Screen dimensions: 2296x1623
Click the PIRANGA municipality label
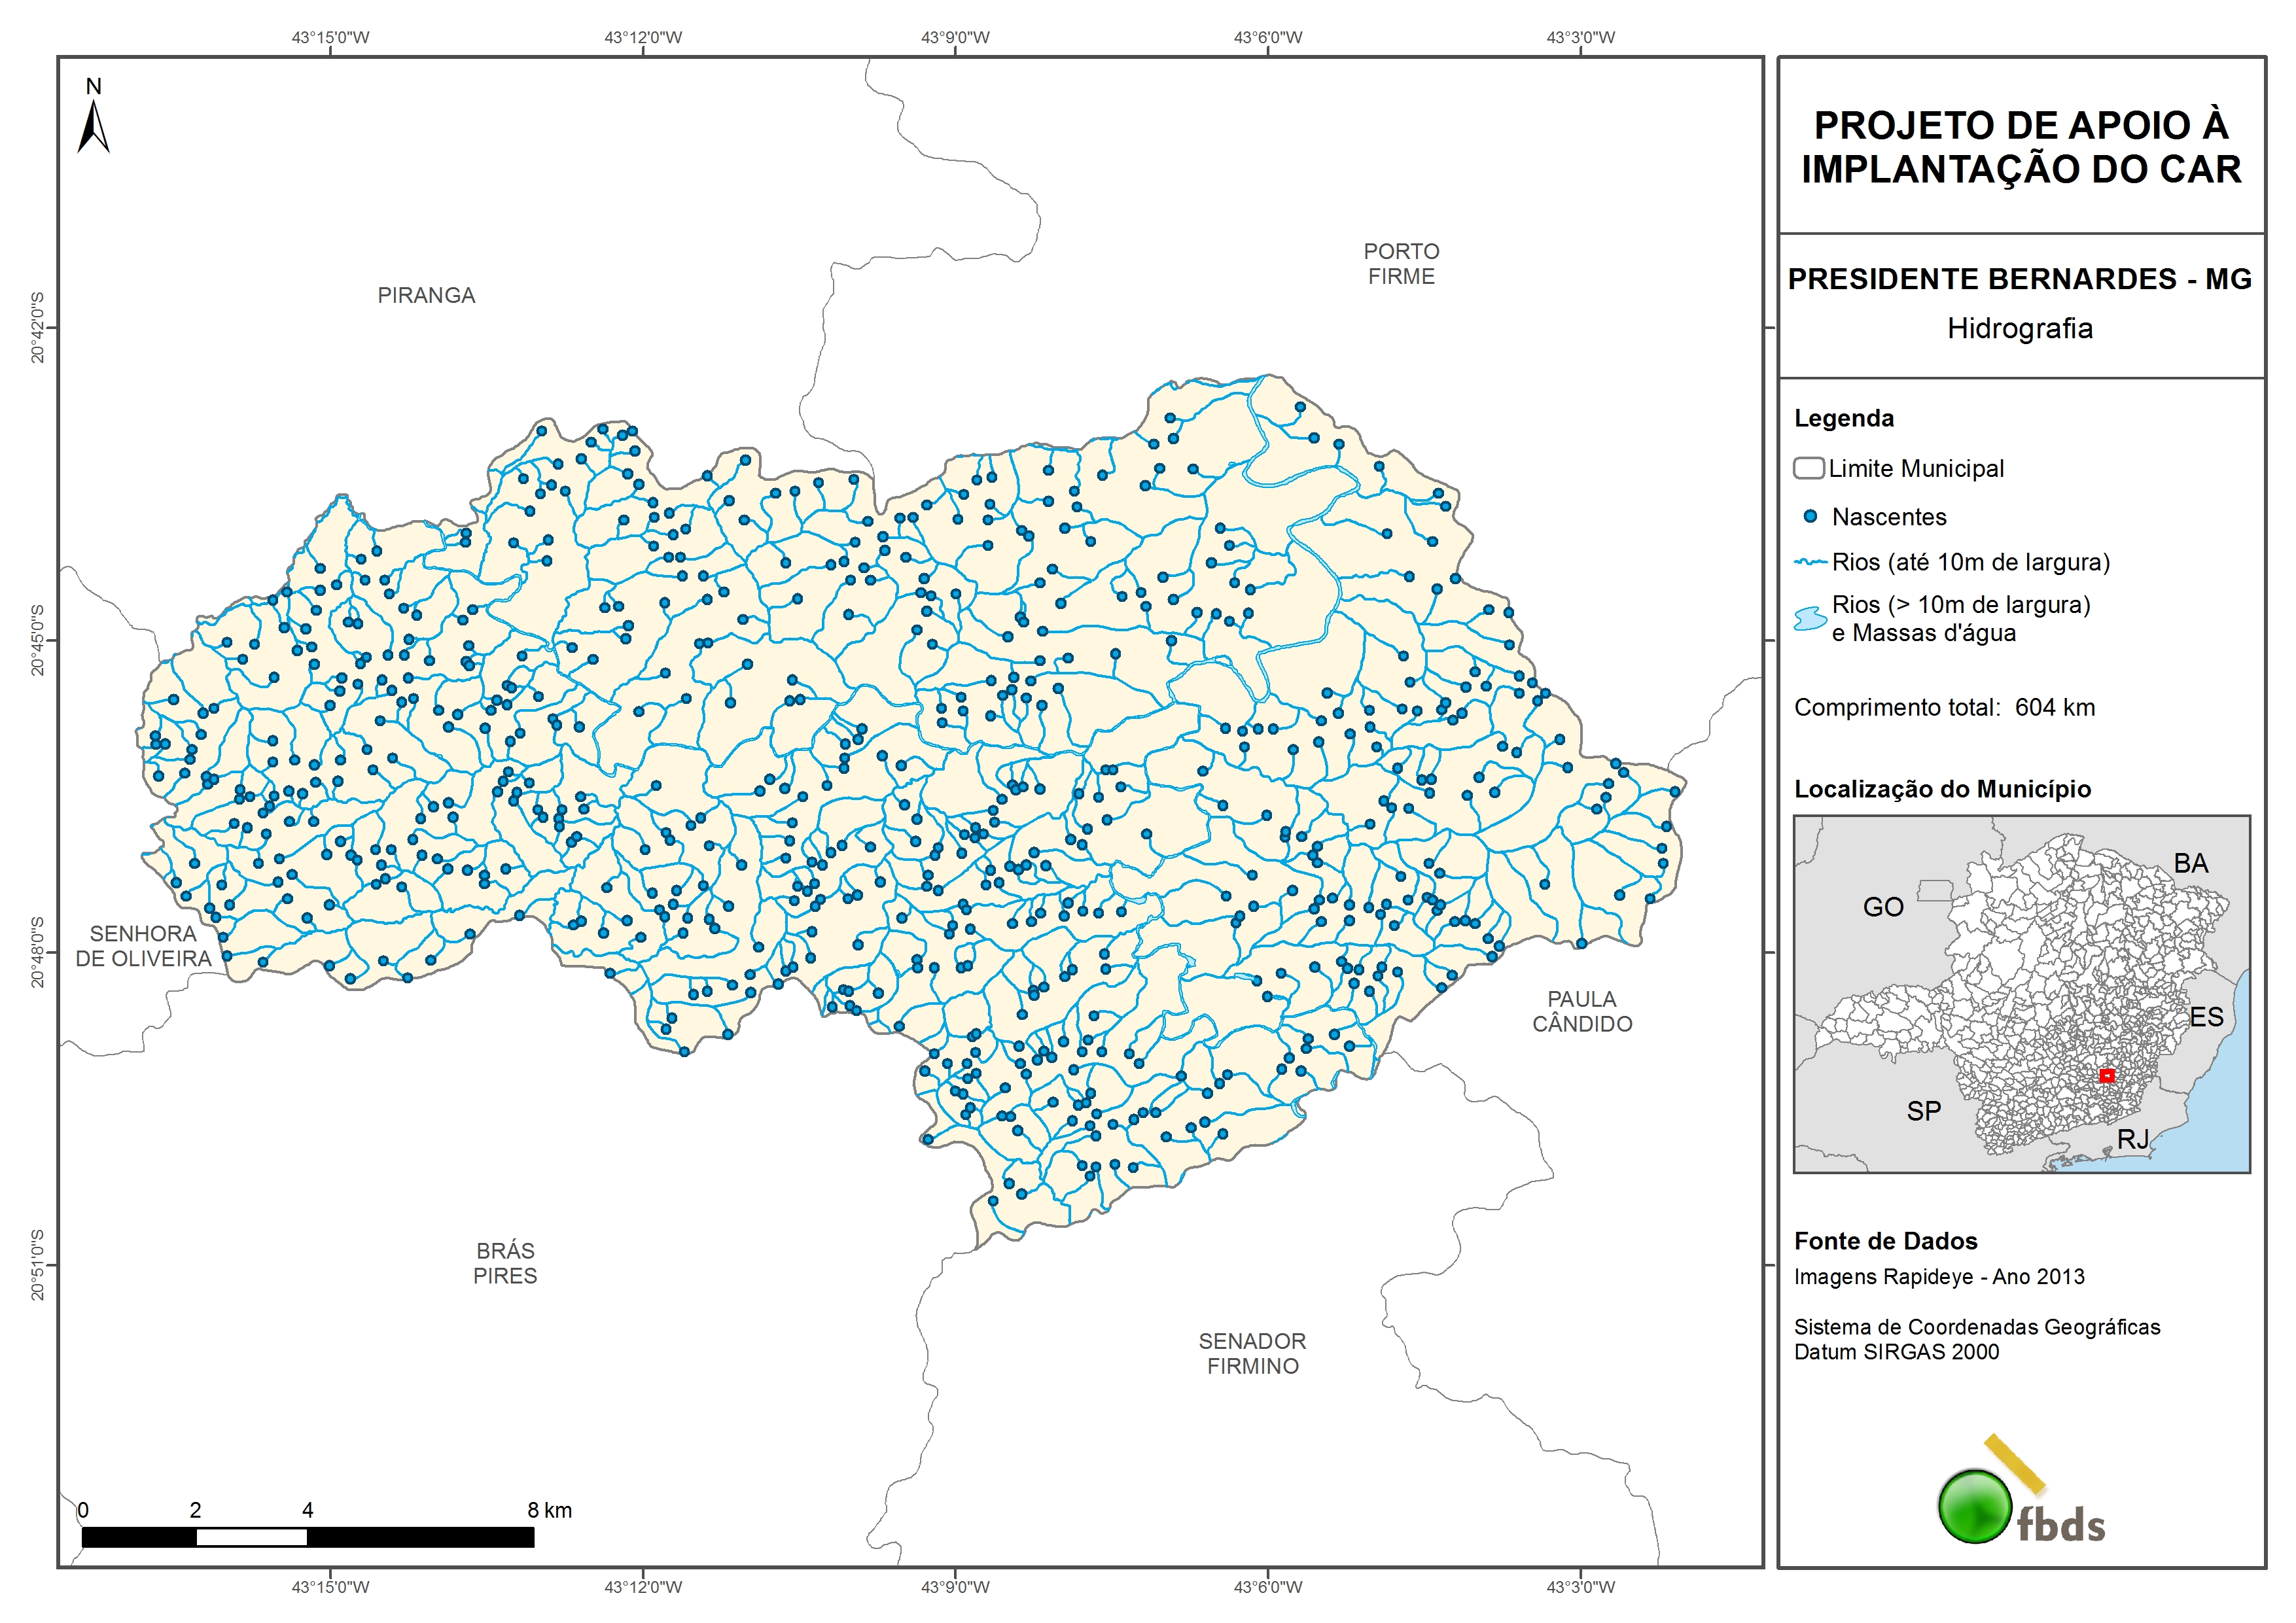[x=426, y=296]
